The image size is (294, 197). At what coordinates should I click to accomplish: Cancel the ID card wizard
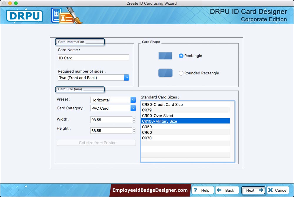tap(278, 190)
